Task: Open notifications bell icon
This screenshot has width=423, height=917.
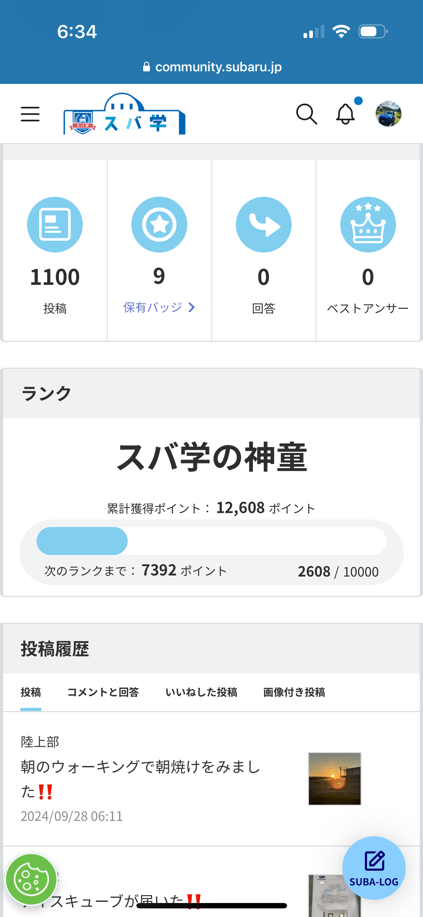Action: 346,114
